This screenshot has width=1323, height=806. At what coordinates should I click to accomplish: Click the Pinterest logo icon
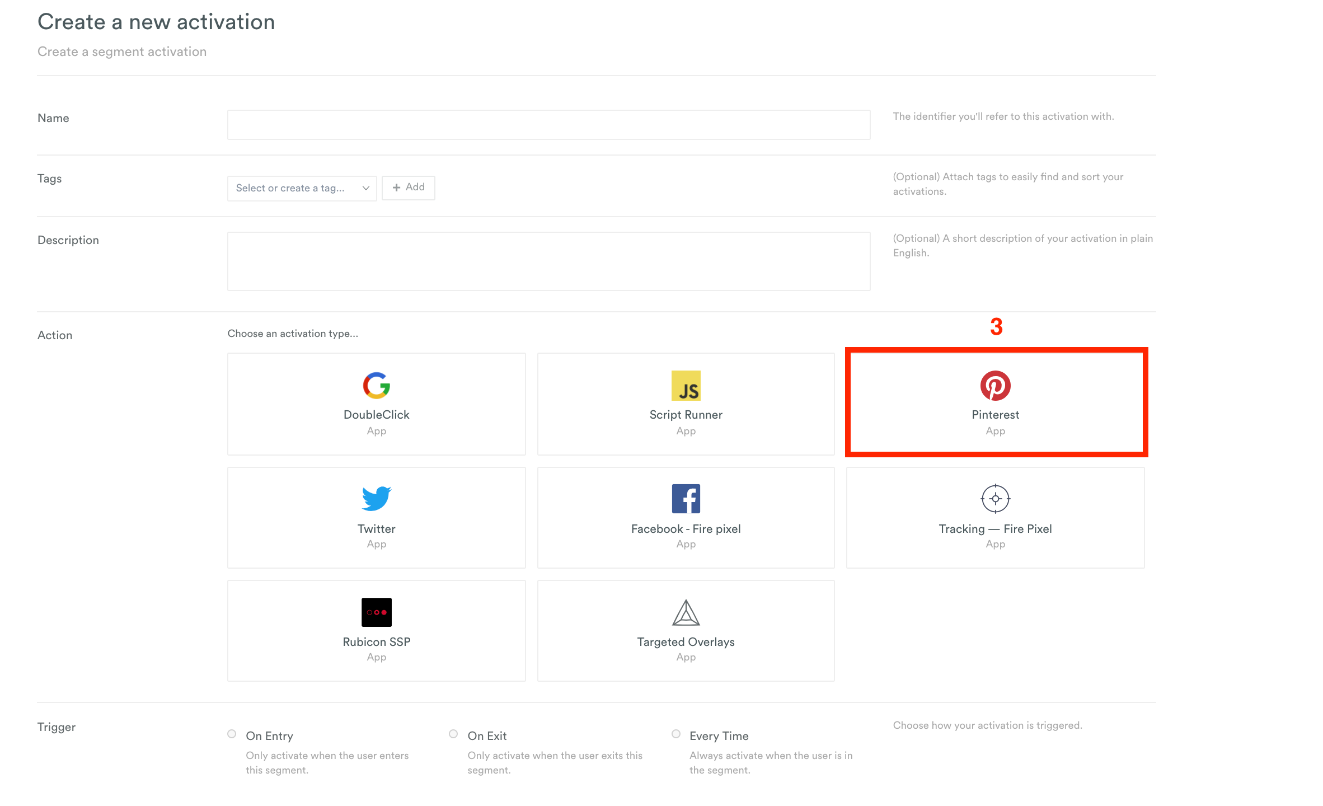pos(995,386)
